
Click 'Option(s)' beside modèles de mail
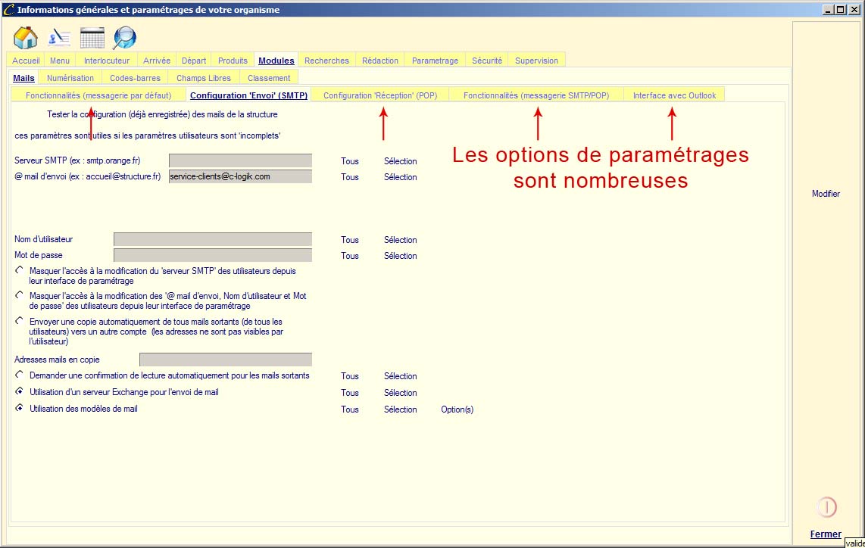457,409
